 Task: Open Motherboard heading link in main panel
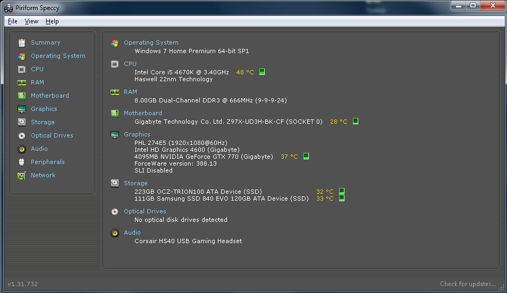click(x=142, y=113)
